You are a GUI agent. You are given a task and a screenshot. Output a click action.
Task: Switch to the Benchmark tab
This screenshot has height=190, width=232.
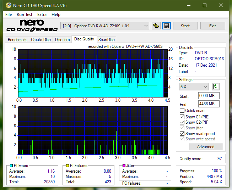(x=17, y=40)
